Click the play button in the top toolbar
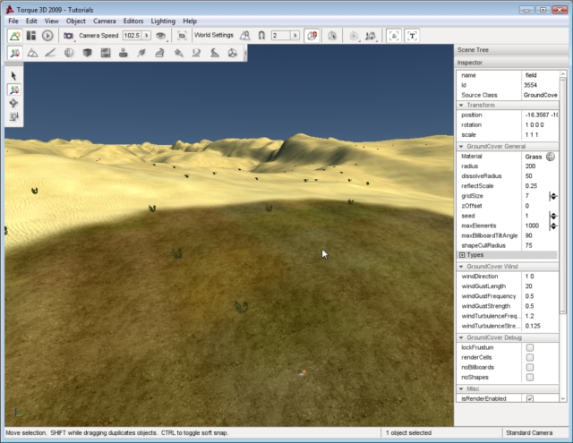 pyautogui.click(x=47, y=36)
